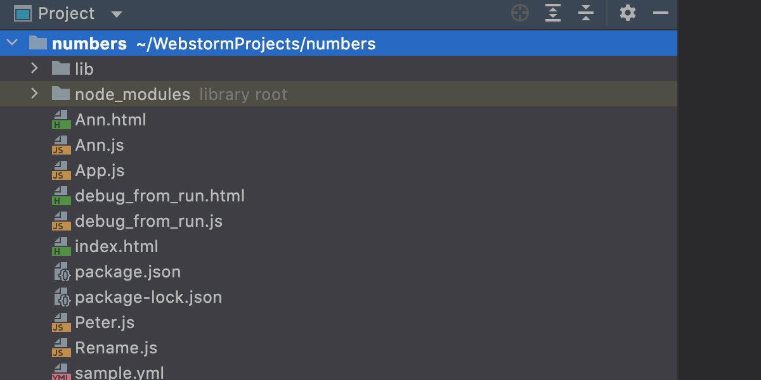
Task: Click the App.js file entry
Action: tap(99, 170)
